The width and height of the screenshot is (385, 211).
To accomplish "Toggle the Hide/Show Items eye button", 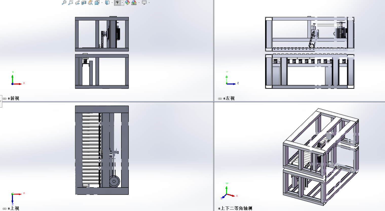I will [x=117, y=3].
